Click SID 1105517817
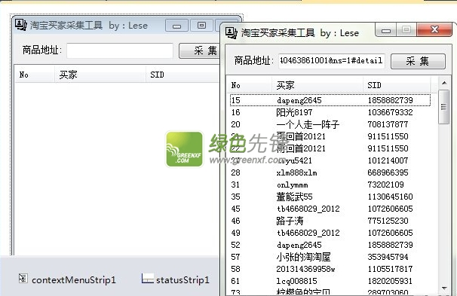Screen dimensions: 457x296 click(390, 269)
